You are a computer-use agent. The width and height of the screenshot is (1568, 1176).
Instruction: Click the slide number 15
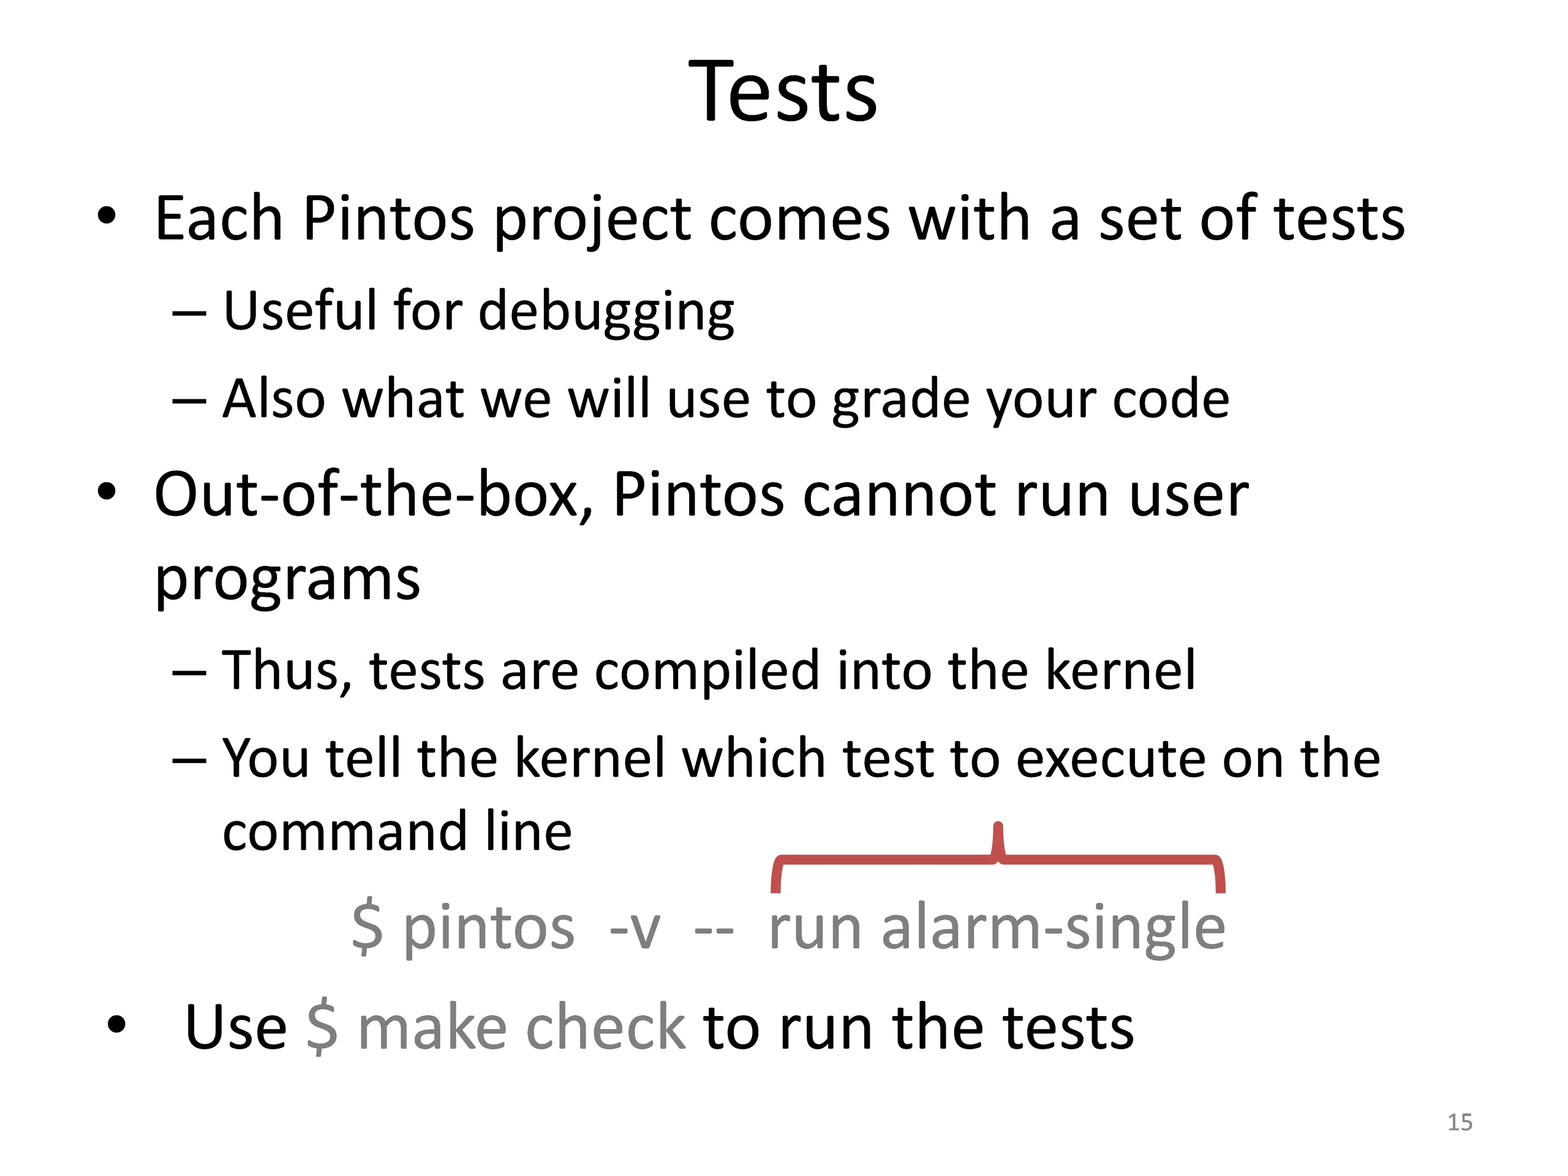1460,1122
